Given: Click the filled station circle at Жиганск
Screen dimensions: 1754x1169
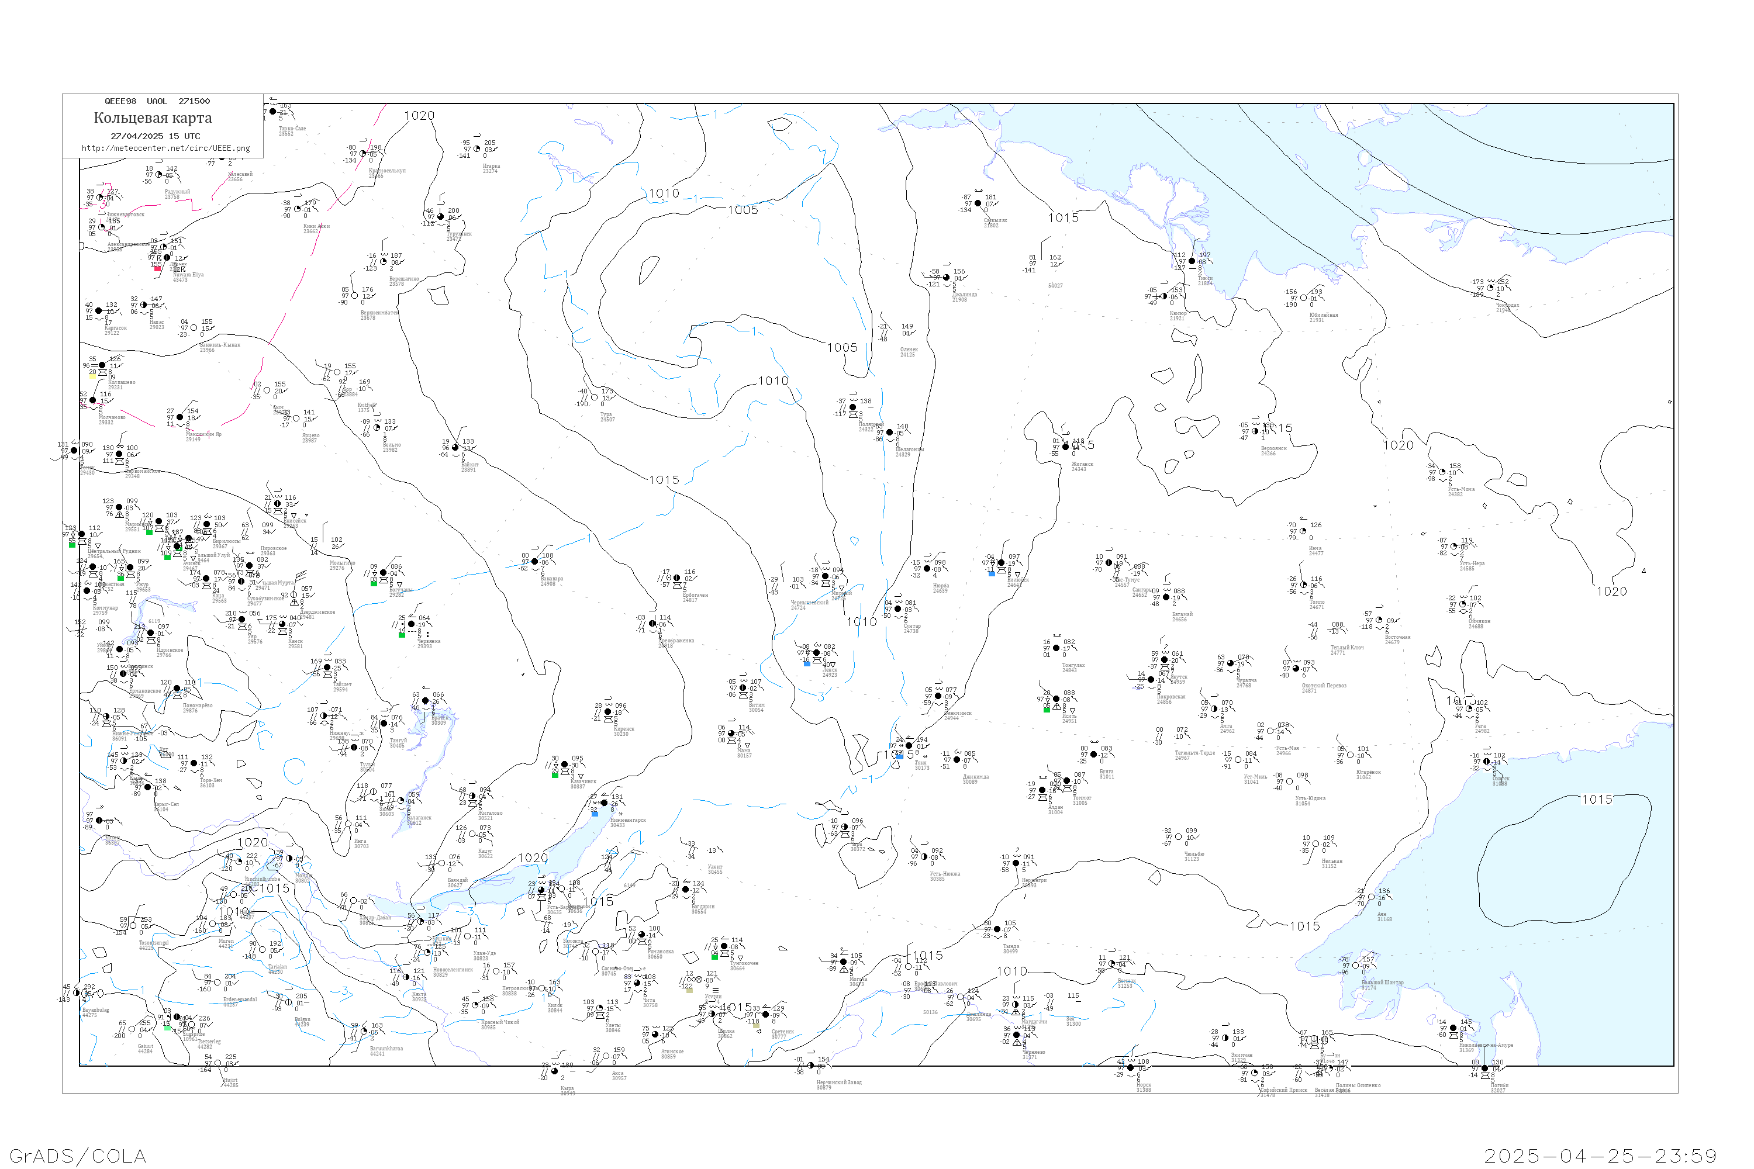Looking at the screenshot, I should [1066, 447].
